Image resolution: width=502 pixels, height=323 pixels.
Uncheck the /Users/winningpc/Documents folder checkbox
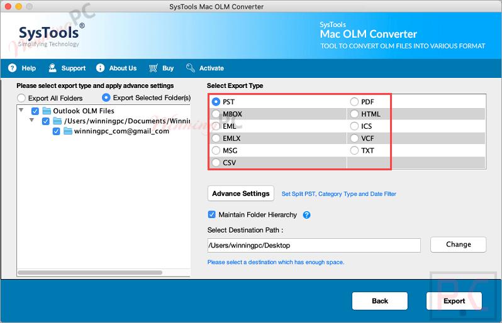point(46,121)
